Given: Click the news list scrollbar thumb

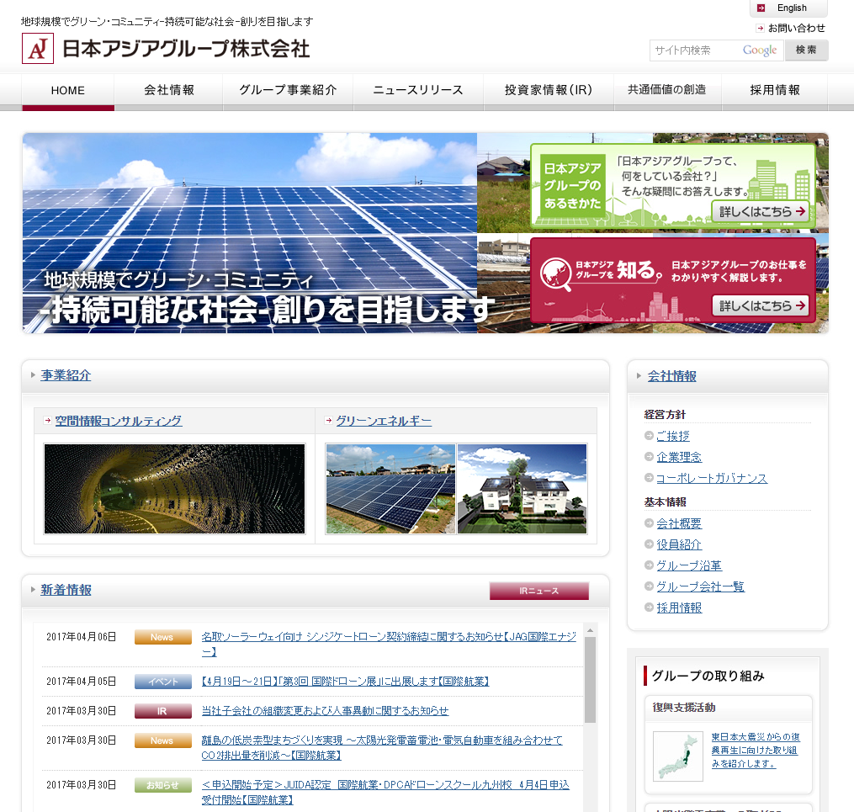Looking at the screenshot, I should pos(590,680).
